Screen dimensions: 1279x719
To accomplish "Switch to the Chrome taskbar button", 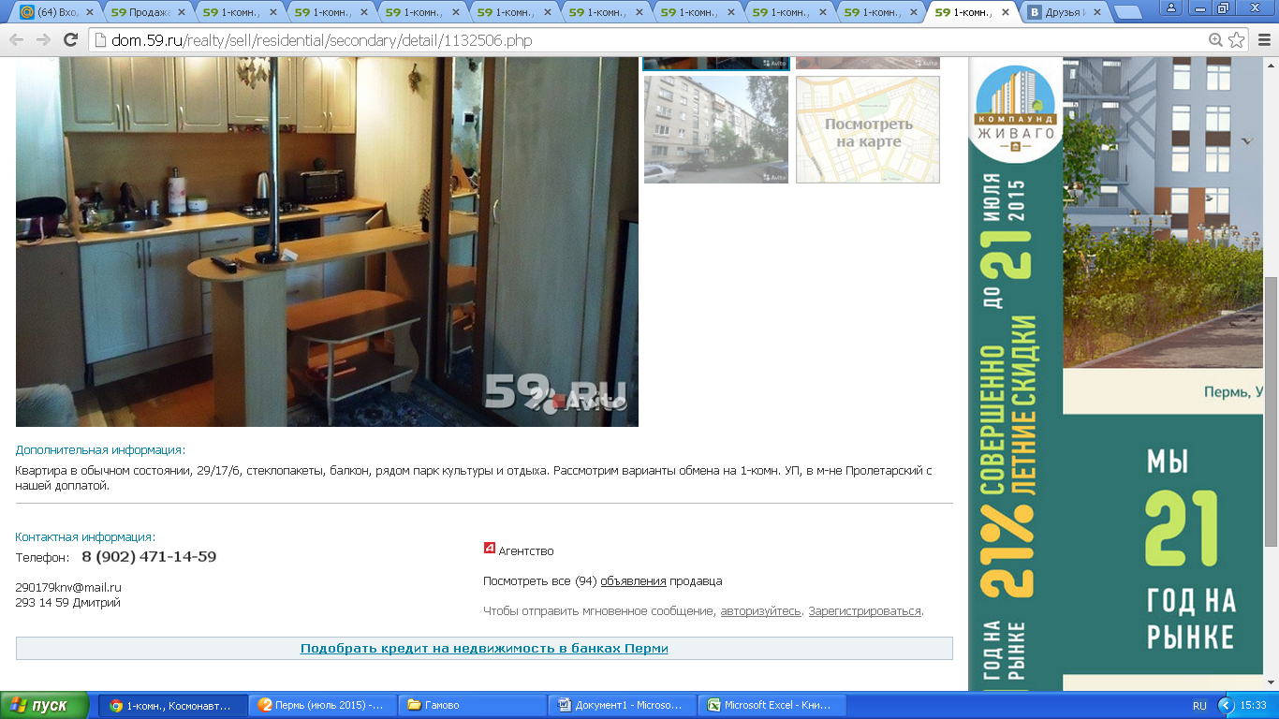I will coord(173,705).
